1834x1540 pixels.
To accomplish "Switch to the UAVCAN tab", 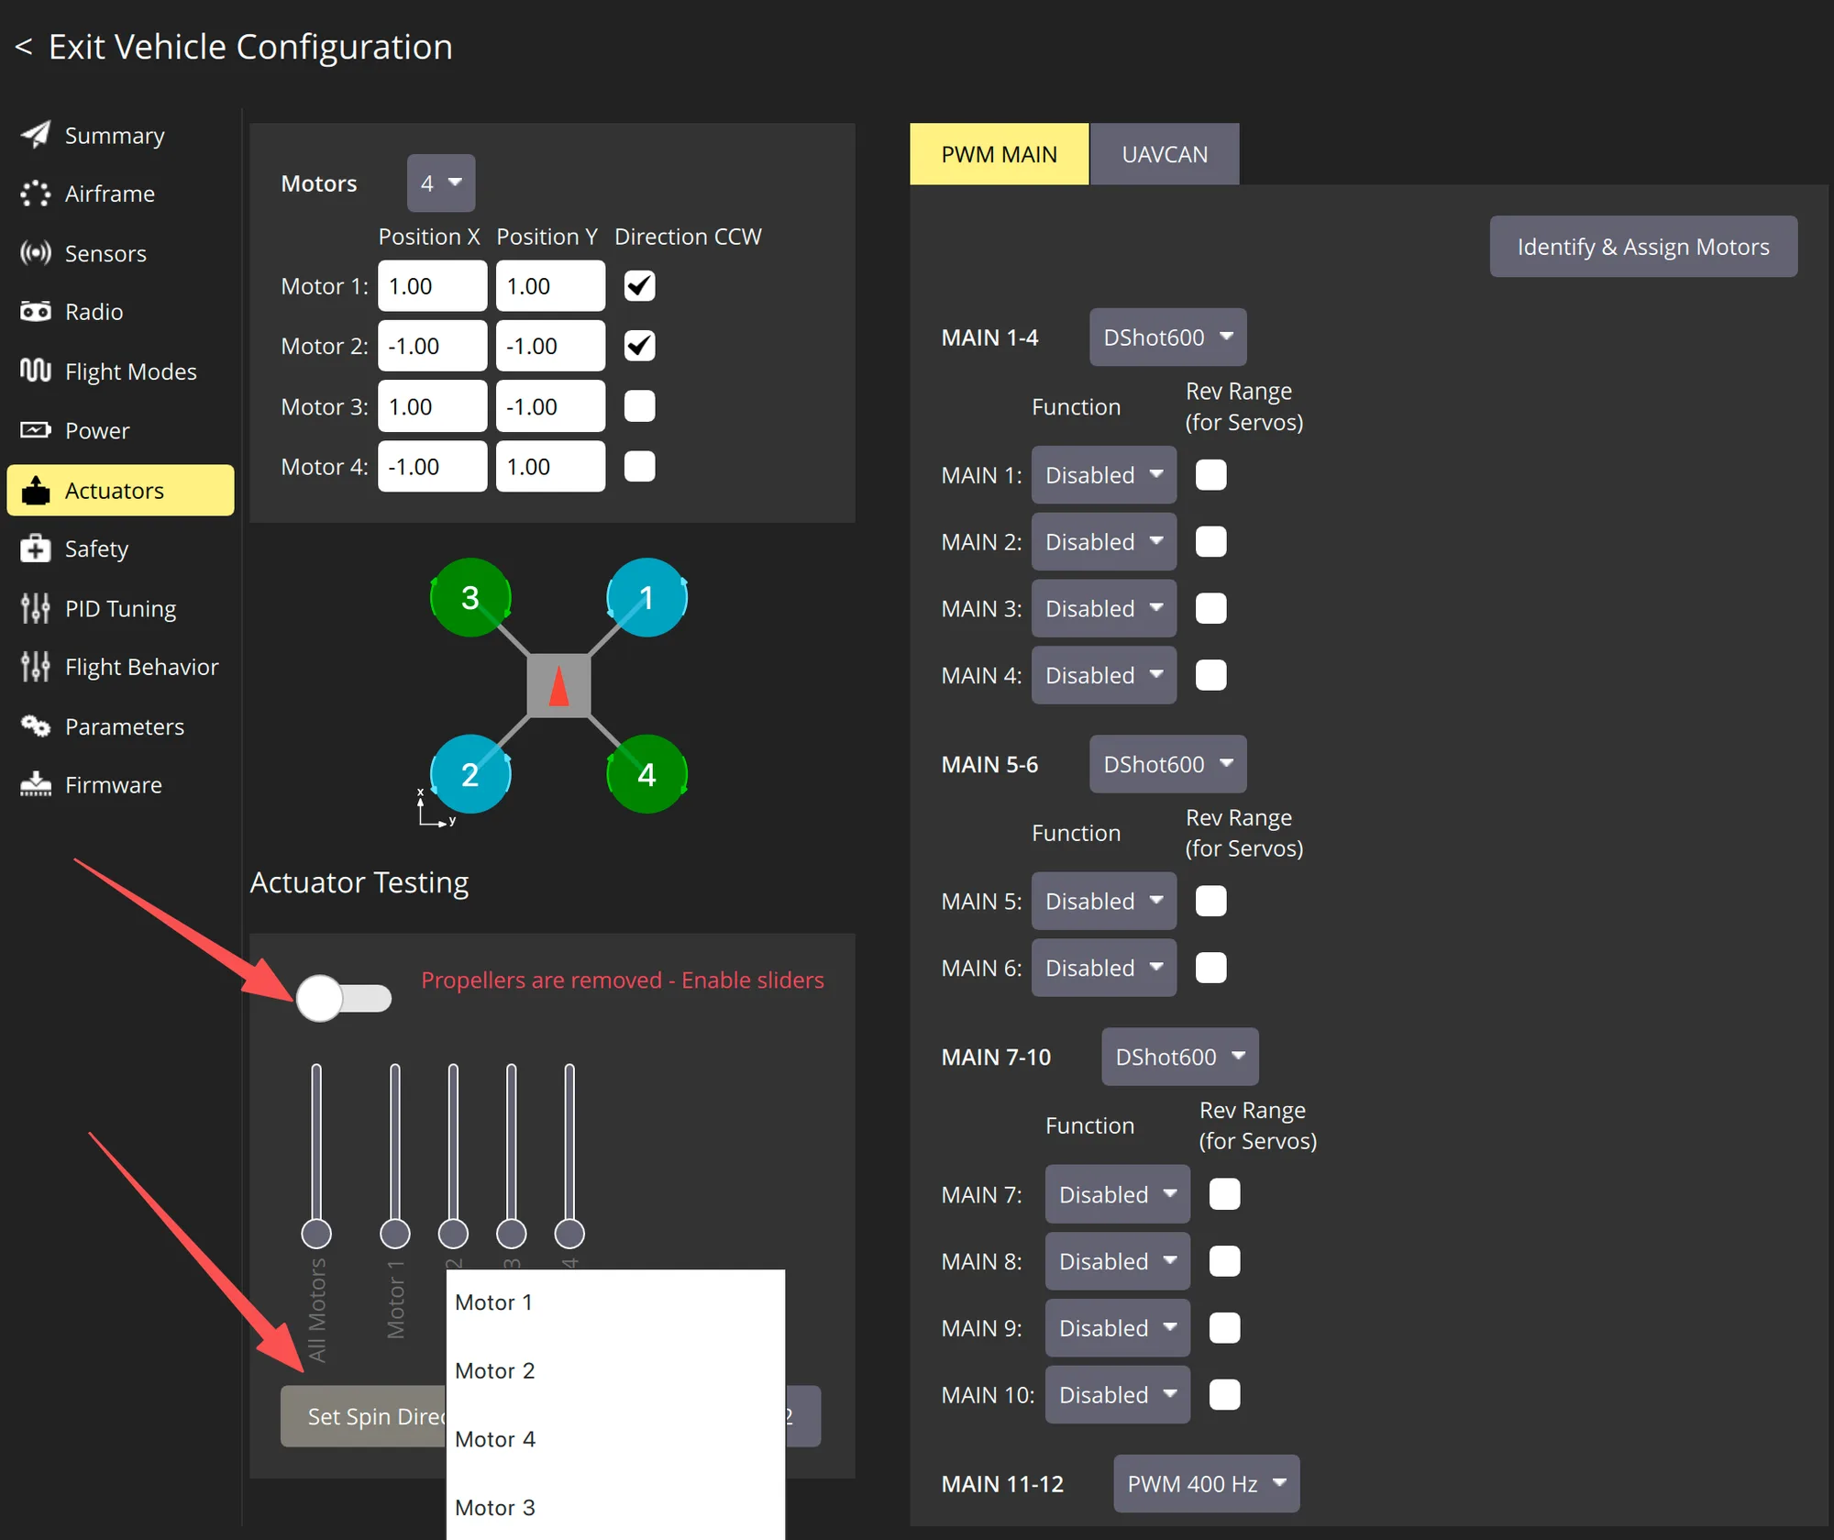I will [x=1165, y=154].
